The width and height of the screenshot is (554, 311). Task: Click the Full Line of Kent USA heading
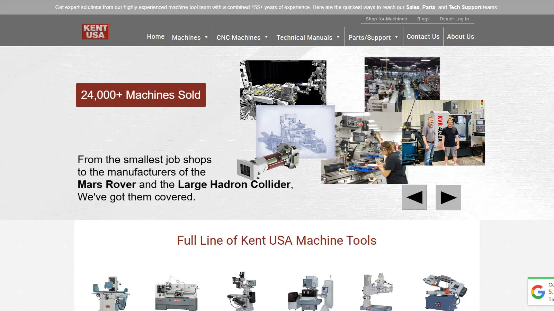pos(277,241)
